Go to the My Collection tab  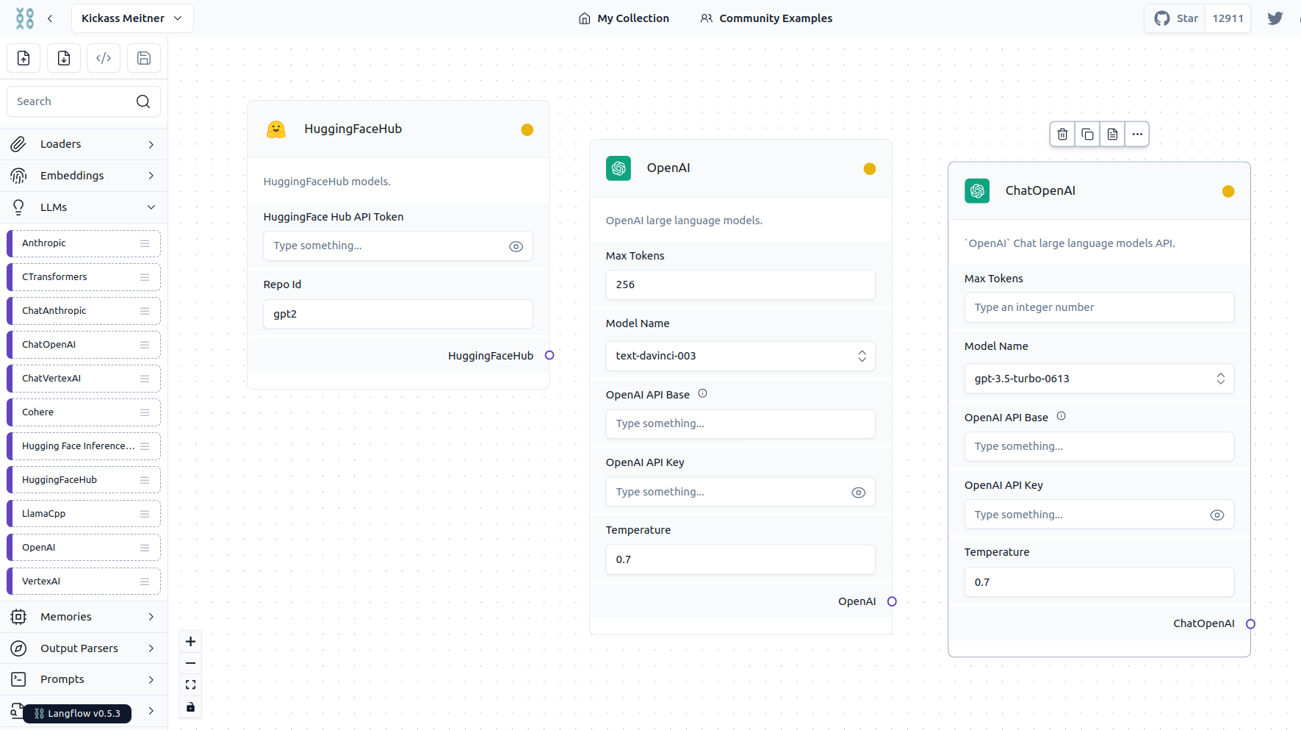(624, 18)
